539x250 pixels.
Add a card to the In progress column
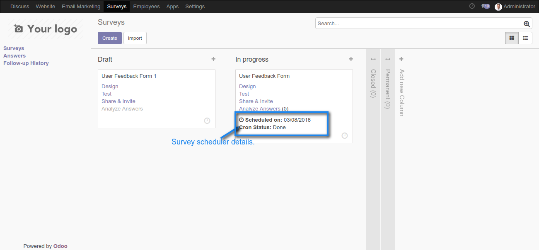tap(351, 59)
